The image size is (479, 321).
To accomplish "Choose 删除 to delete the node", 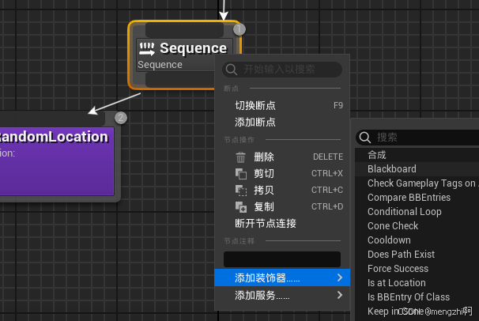I will pyautogui.click(x=282, y=157).
